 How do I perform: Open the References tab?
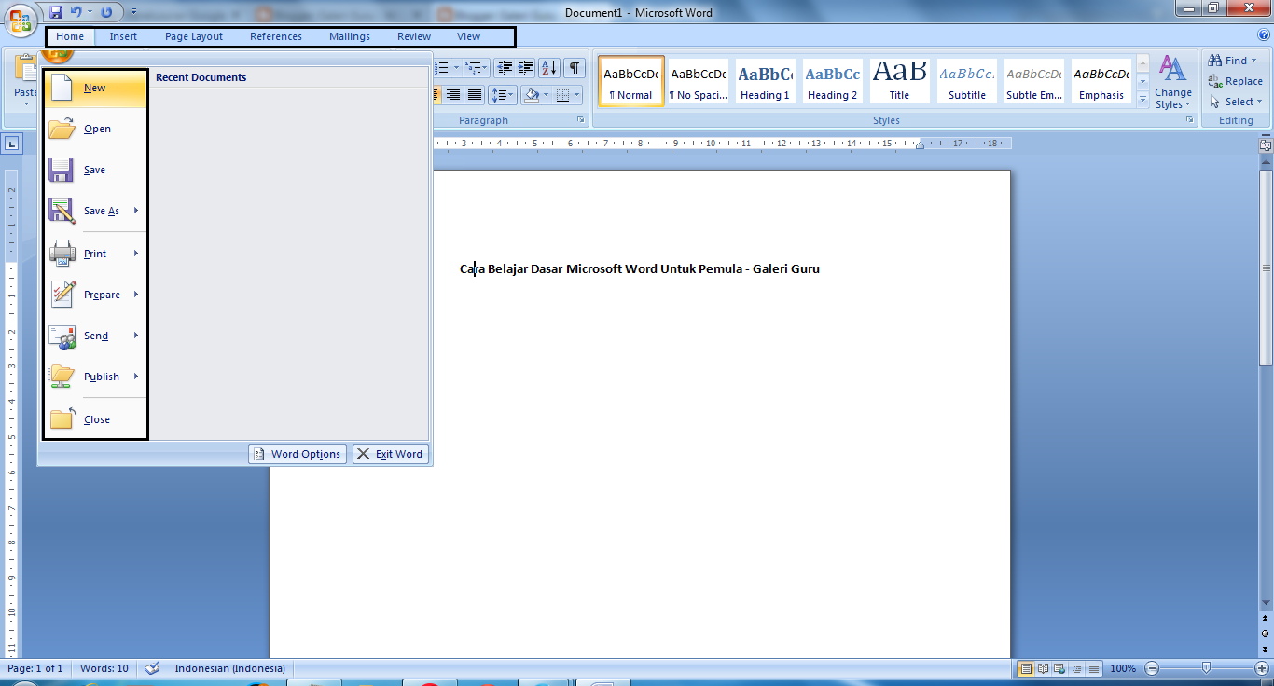[276, 36]
